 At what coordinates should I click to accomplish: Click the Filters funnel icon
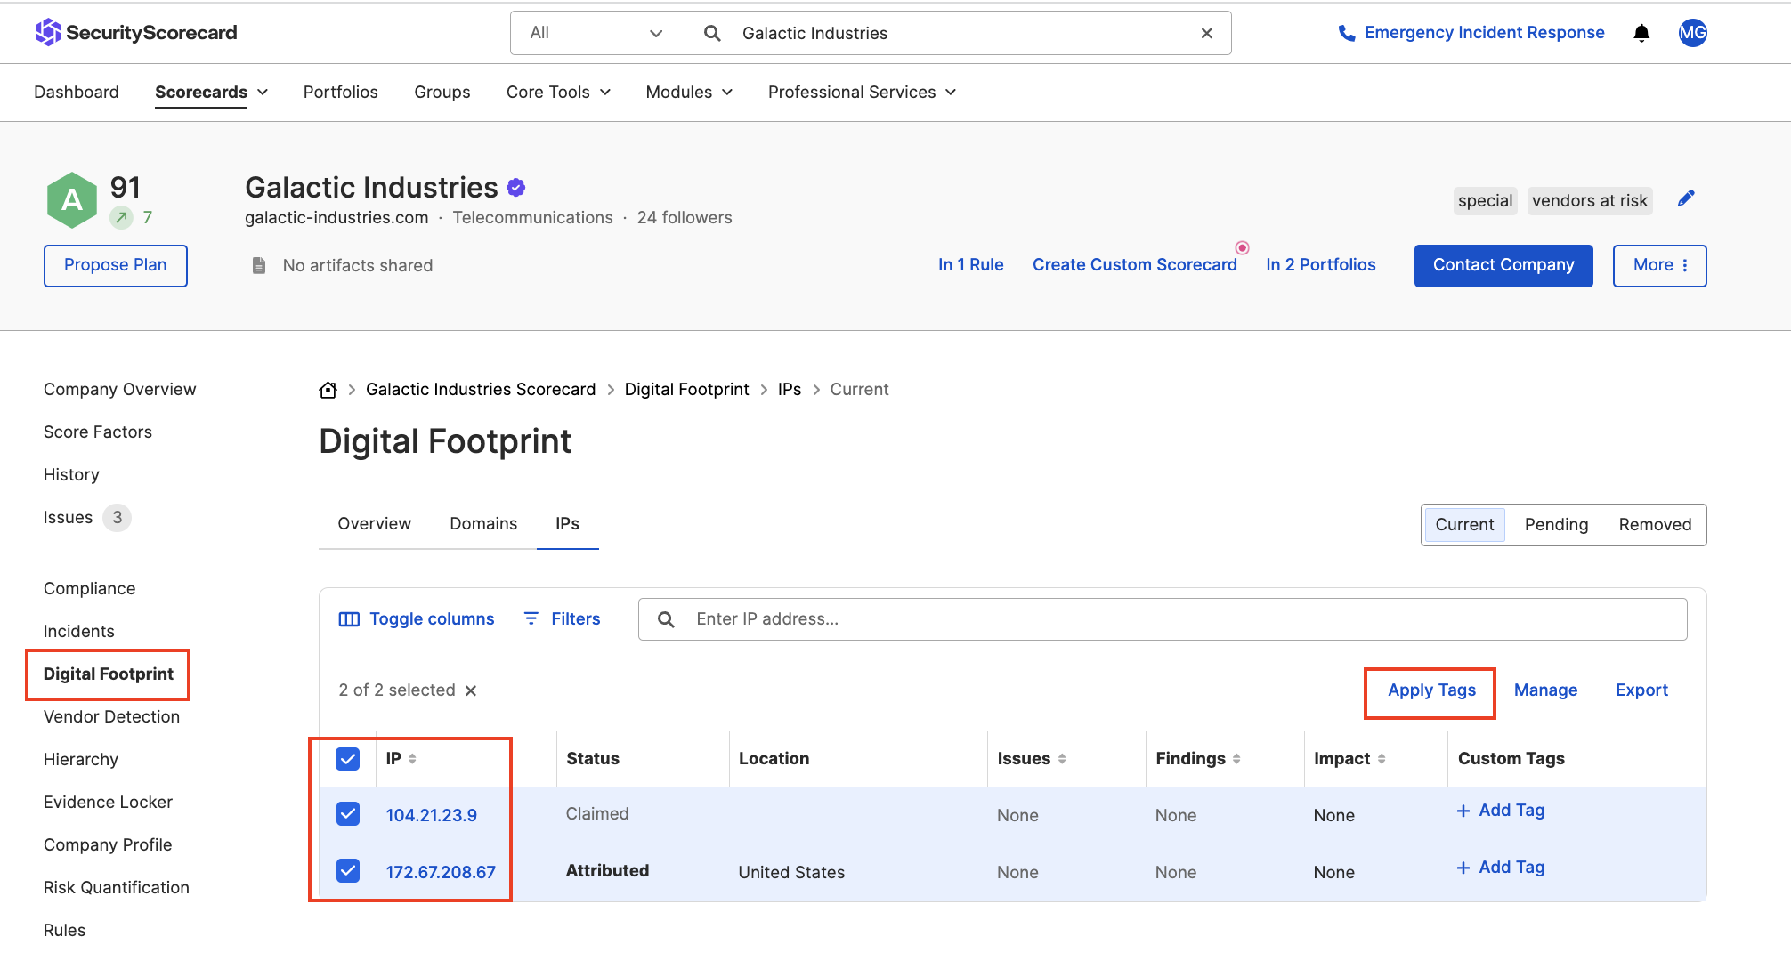tap(531, 618)
